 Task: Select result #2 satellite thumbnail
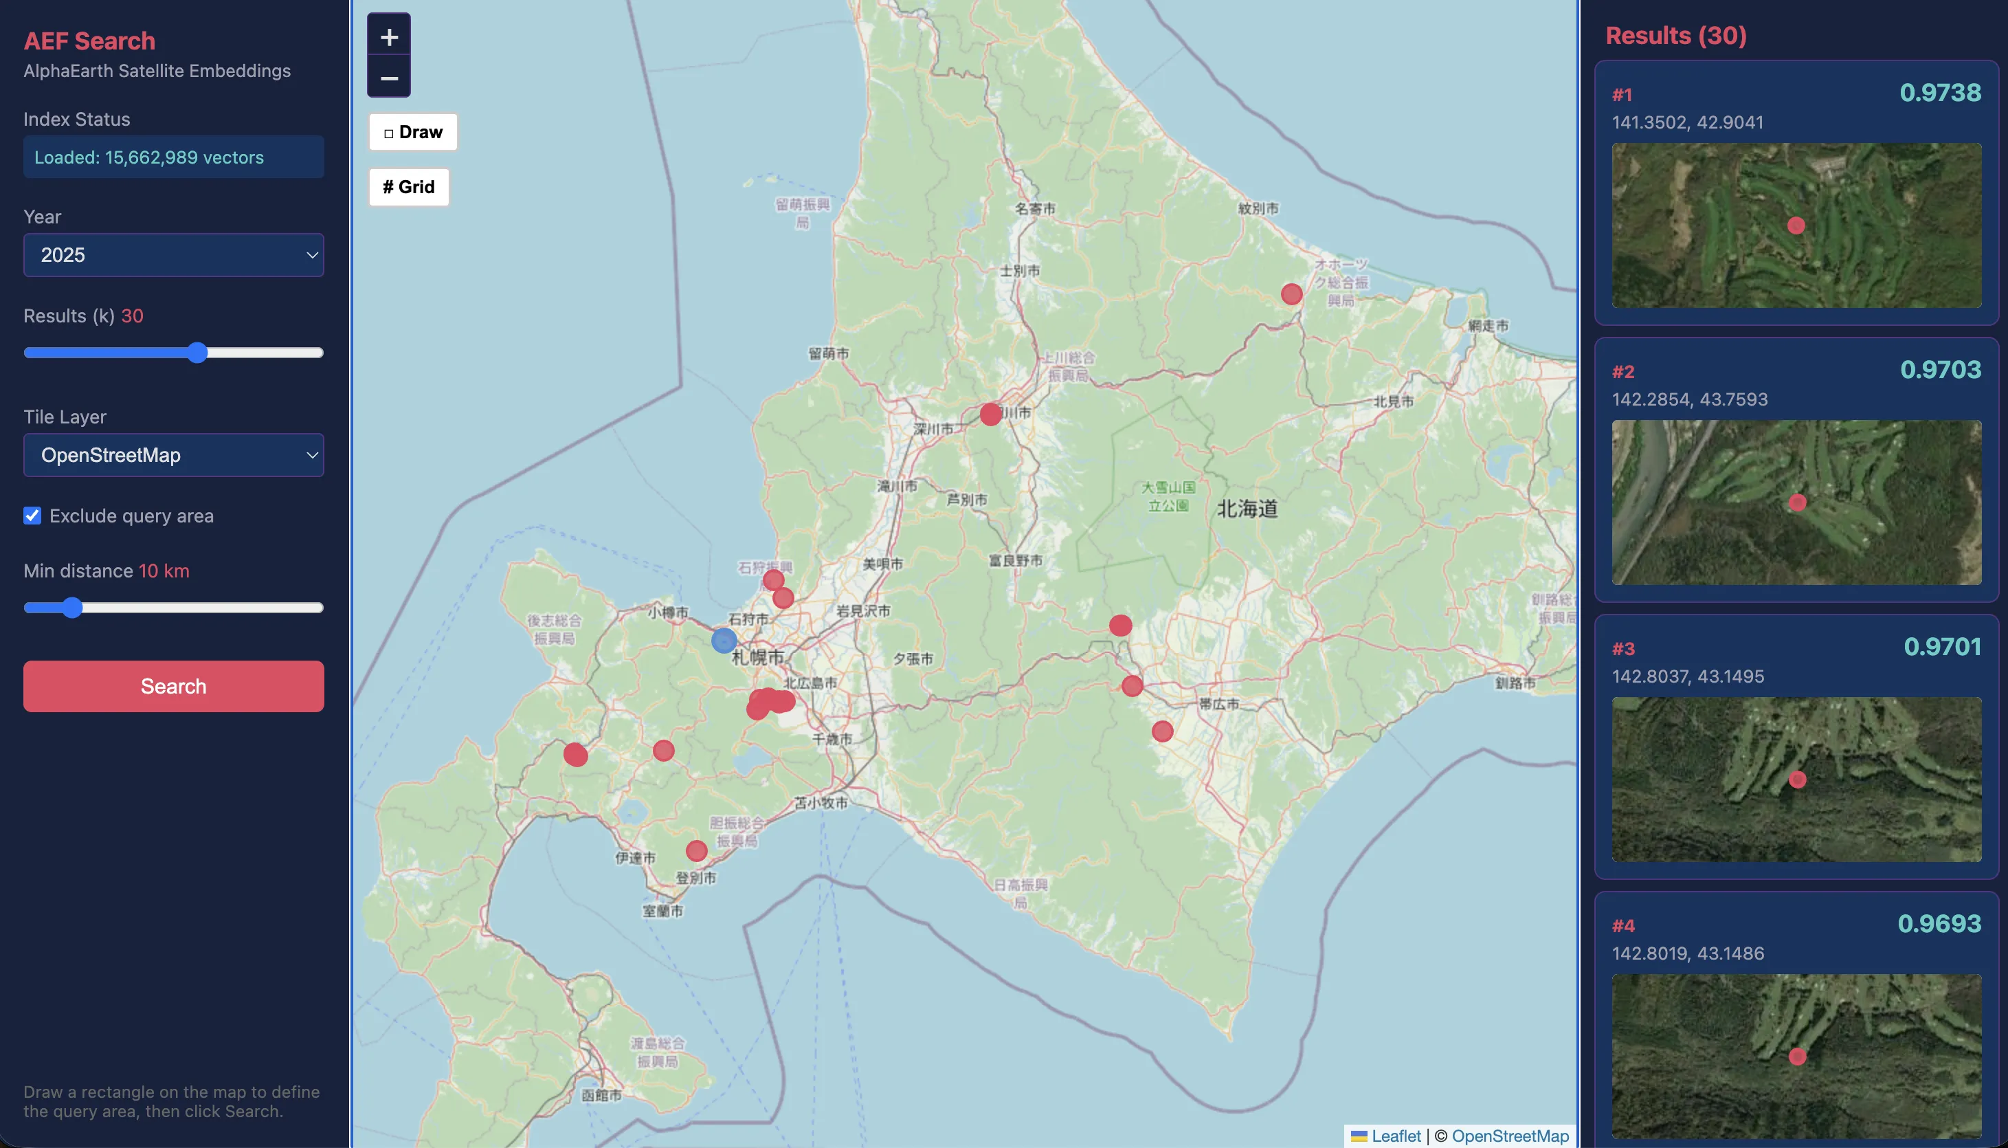pos(1796,503)
